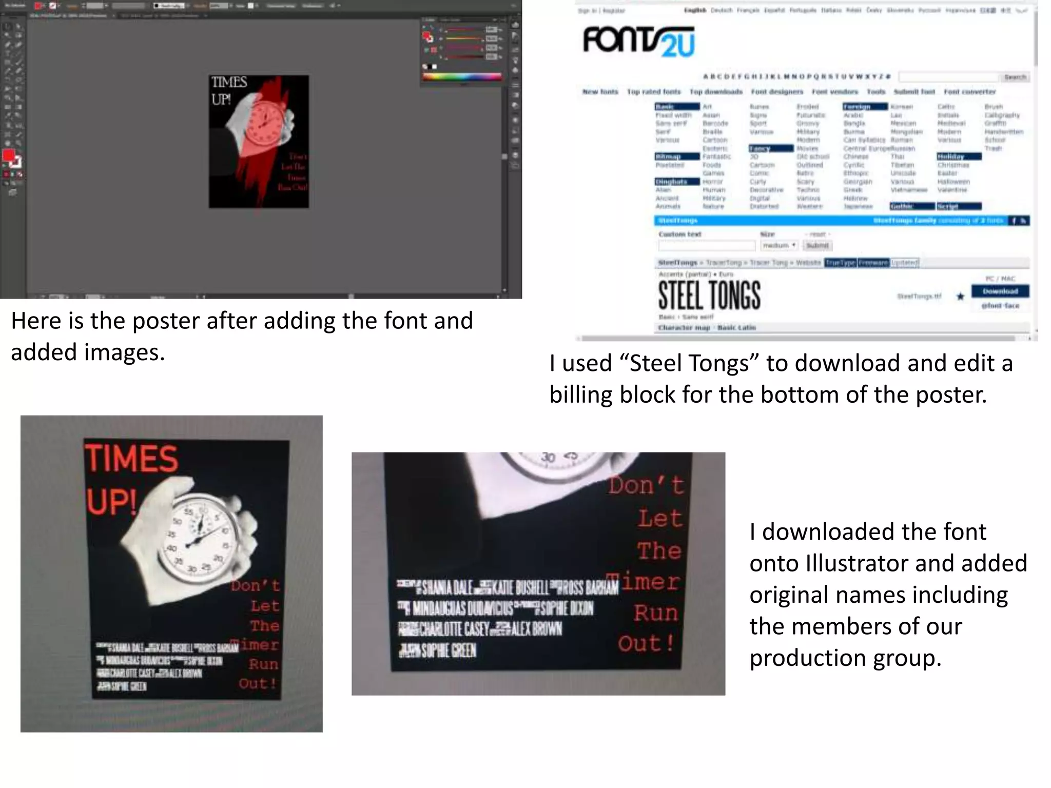The image size is (1051, 788).
Task: Click the Search button on Fonts2U
Action: point(1015,77)
